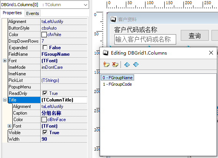Click the clBtnFace color swatch

click(x=44, y=120)
